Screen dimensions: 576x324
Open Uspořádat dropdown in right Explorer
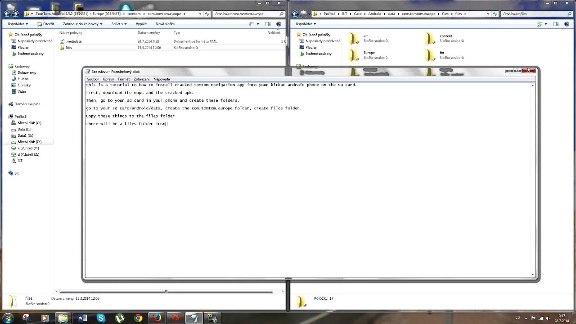click(x=306, y=24)
